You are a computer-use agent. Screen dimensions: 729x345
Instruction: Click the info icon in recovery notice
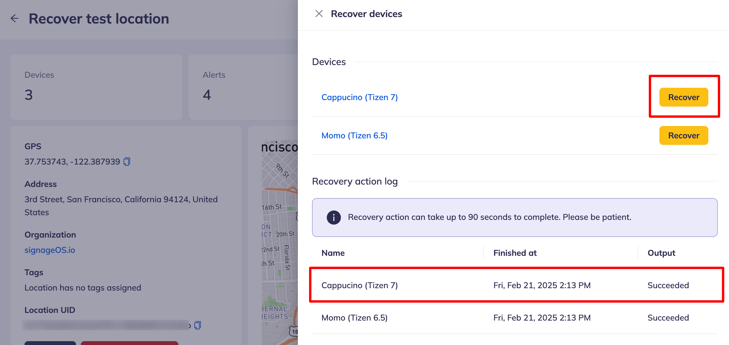(334, 218)
